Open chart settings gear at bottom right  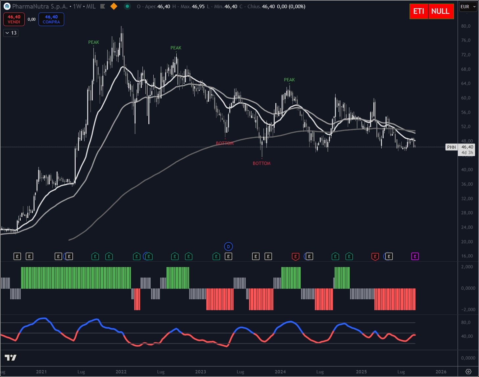point(468,372)
